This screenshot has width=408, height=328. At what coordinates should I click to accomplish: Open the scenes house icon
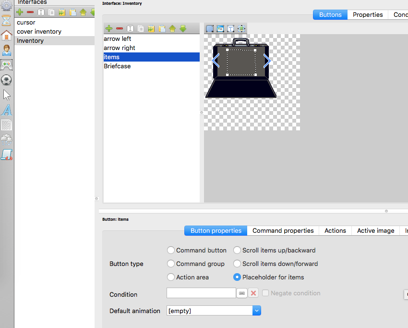7,35
